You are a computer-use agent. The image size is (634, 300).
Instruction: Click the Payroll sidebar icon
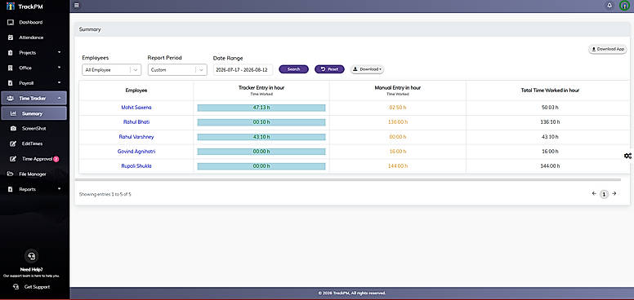click(11, 83)
